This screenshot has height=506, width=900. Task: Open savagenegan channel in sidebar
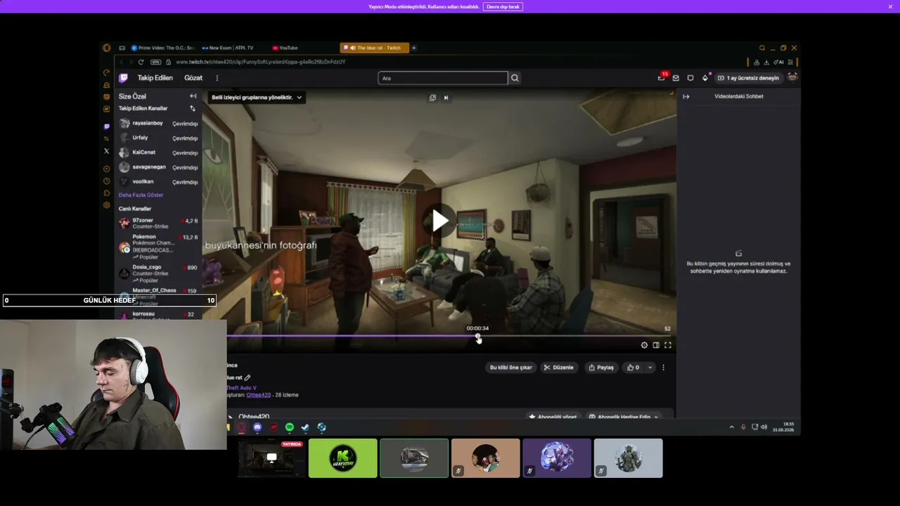tap(158, 167)
